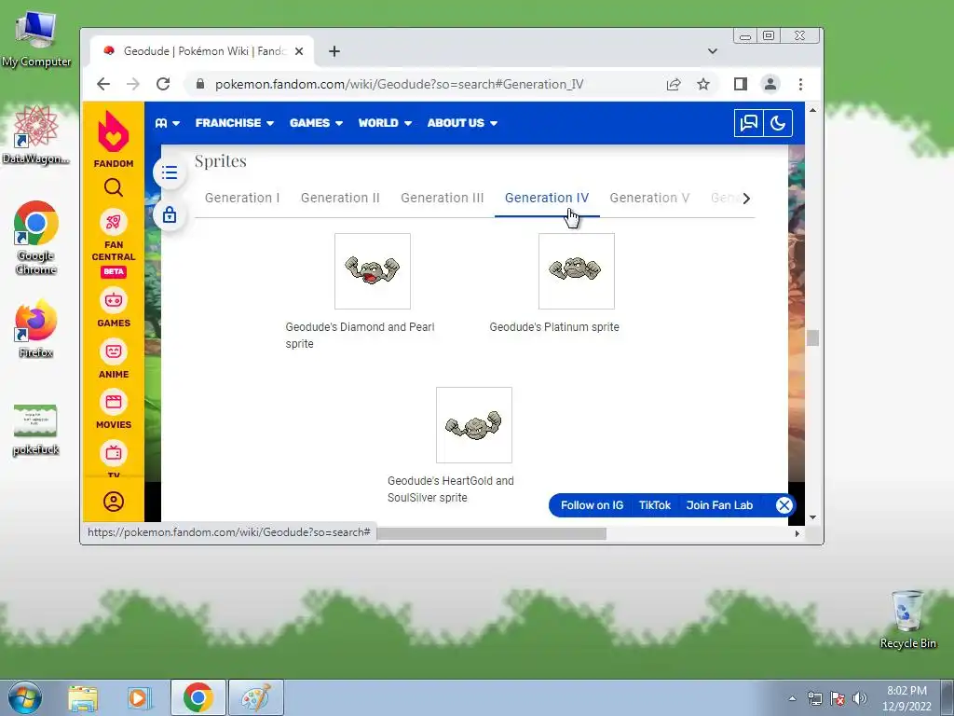The width and height of the screenshot is (954, 716).
Task: Switch to Generation V tab
Action: pos(649,198)
